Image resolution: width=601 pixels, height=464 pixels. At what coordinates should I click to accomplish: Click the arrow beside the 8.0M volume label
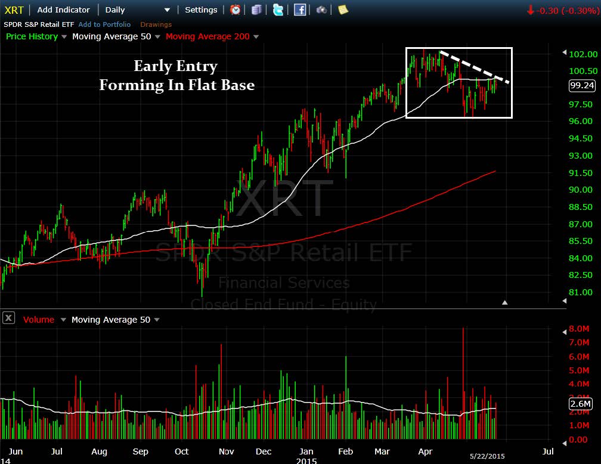point(564,332)
